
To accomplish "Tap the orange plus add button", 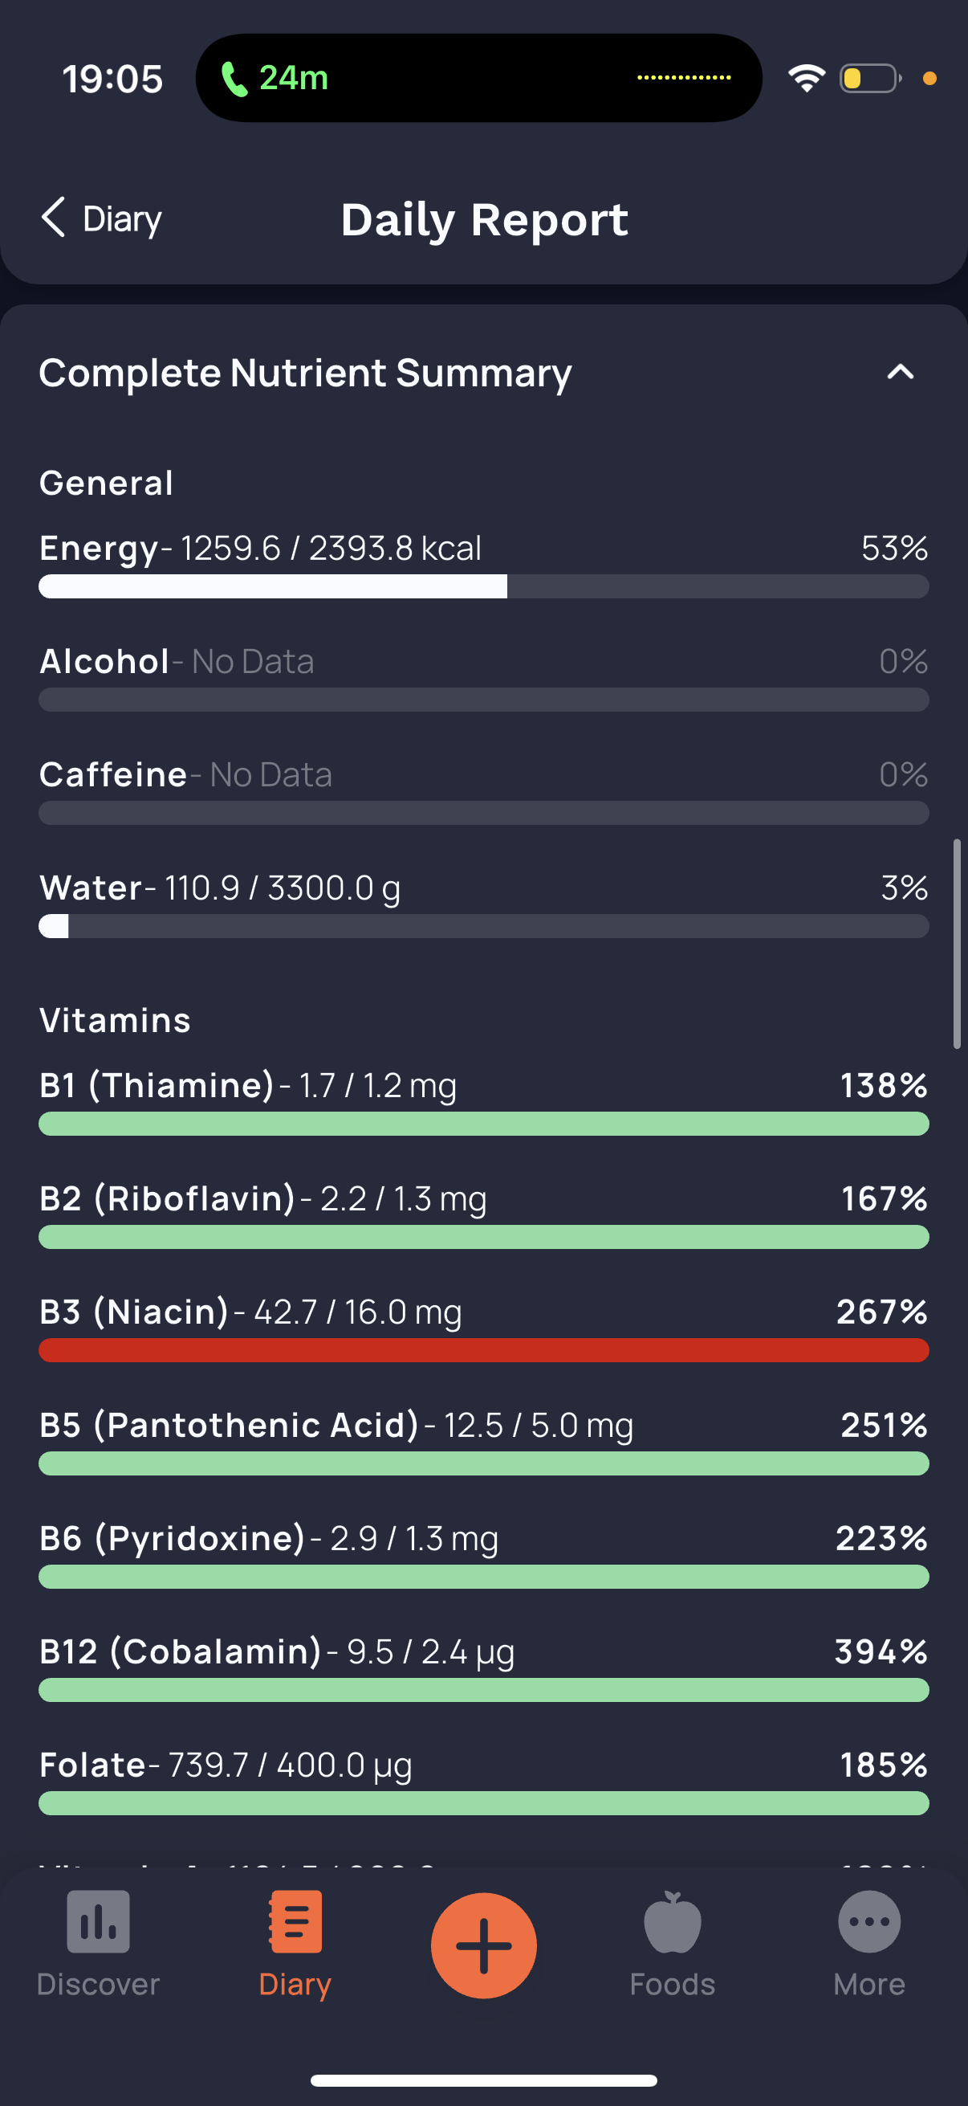I will pyautogui.click(x=483, y=1945).
